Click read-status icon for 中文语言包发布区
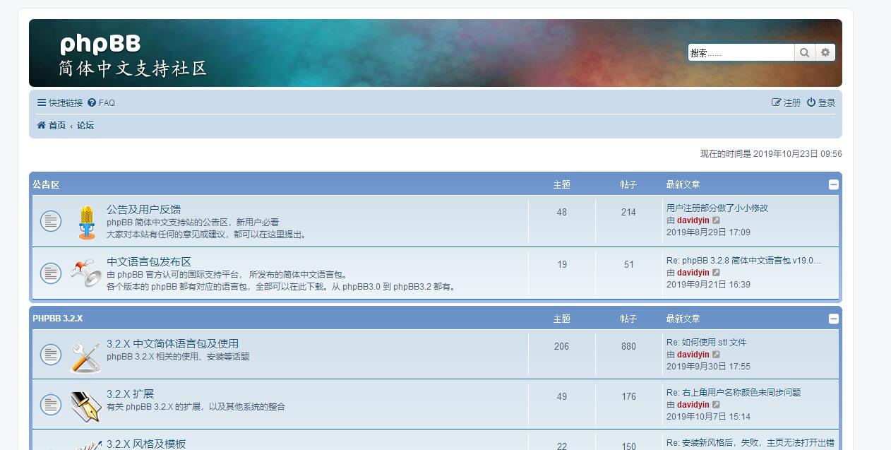Viewport: 891px width, 450px height. pos(51,273)
